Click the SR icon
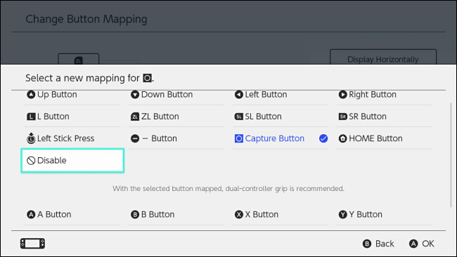This screenshot has height=257, width=457. [x=343, y=117]
